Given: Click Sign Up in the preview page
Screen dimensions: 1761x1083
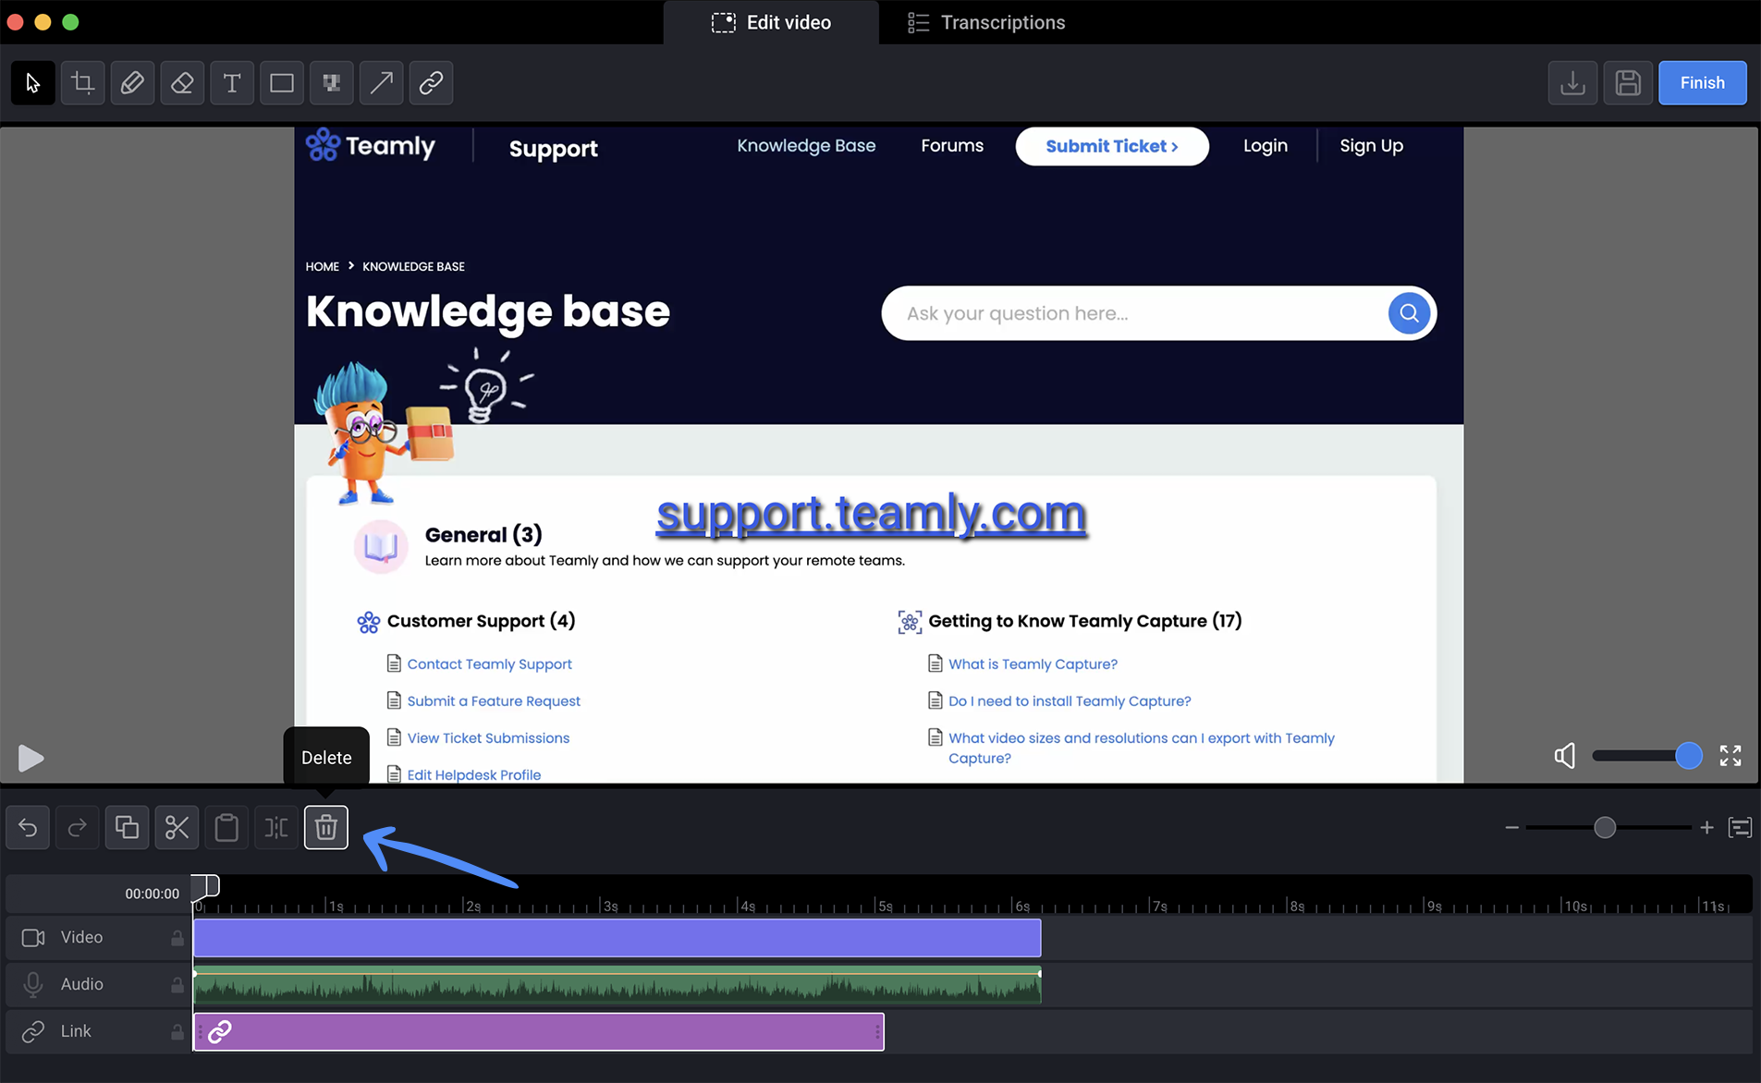Looking at the screenshot, I should pos(1371,145).
